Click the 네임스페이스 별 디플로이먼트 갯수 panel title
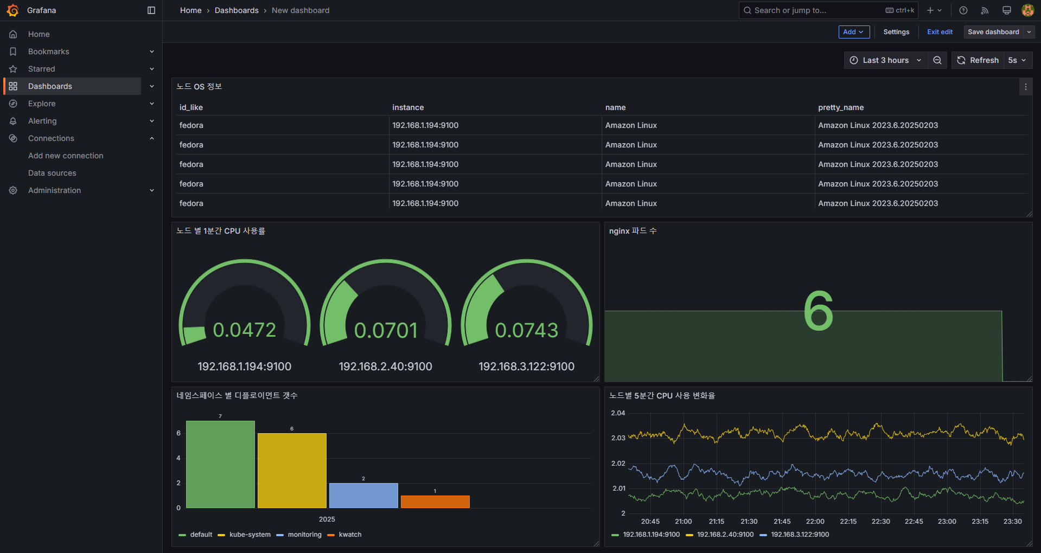 [x=237, y=396]
